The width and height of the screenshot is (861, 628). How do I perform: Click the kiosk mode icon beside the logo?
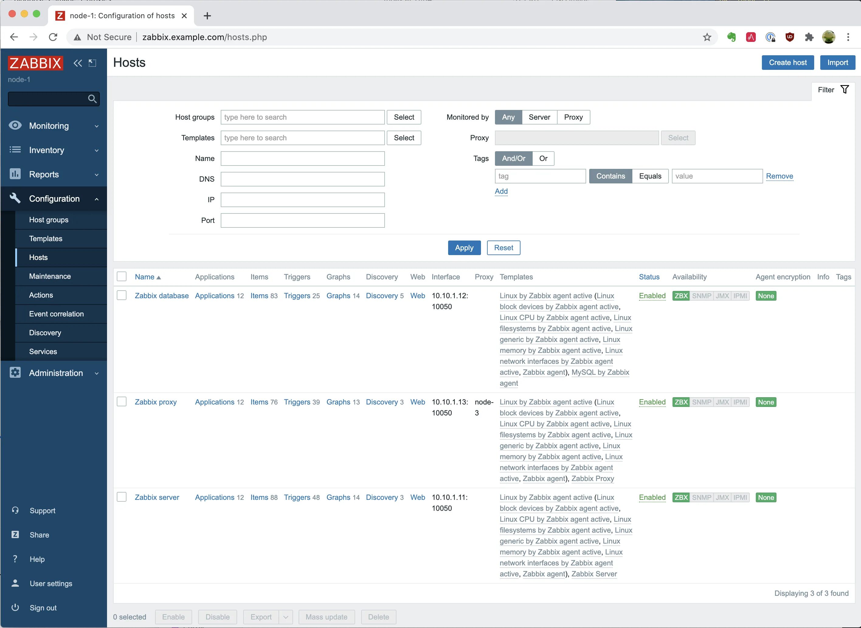[x=92, y=63]
